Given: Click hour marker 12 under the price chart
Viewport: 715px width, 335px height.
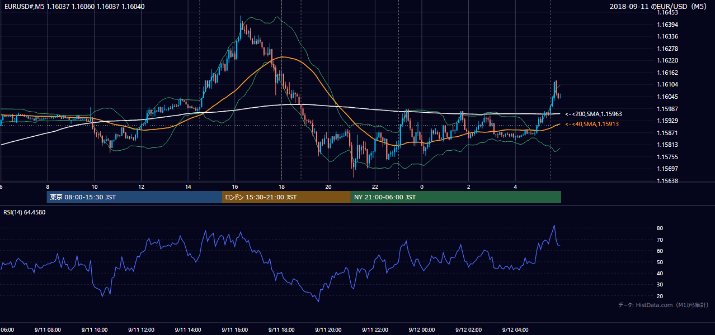Looking at the screenshot, I should 142,186.
